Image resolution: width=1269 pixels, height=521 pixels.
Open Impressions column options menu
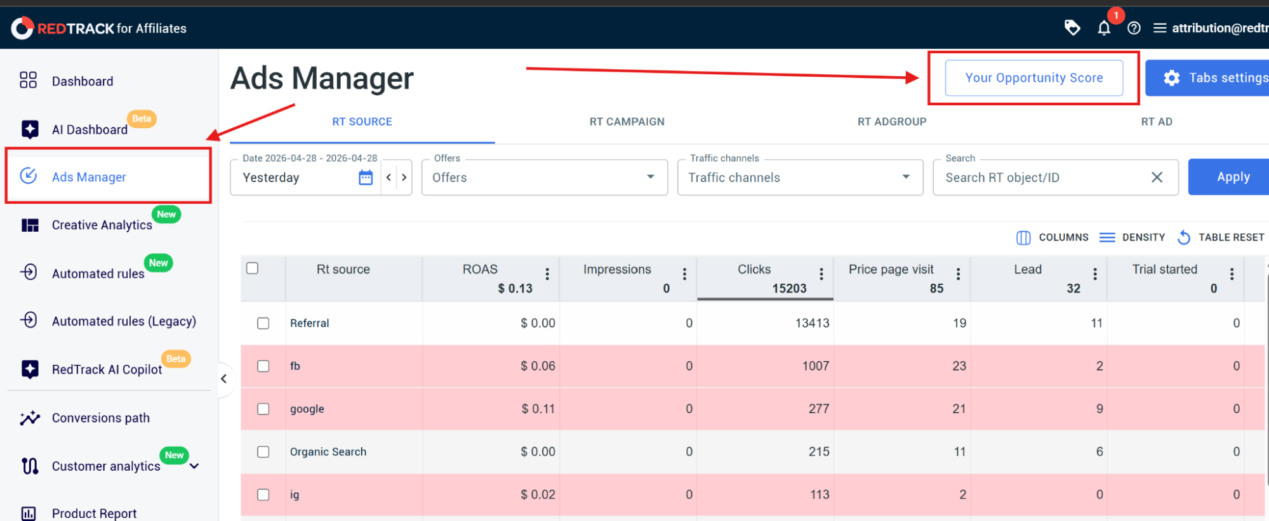pyautogui.click(x=684, y=274)
